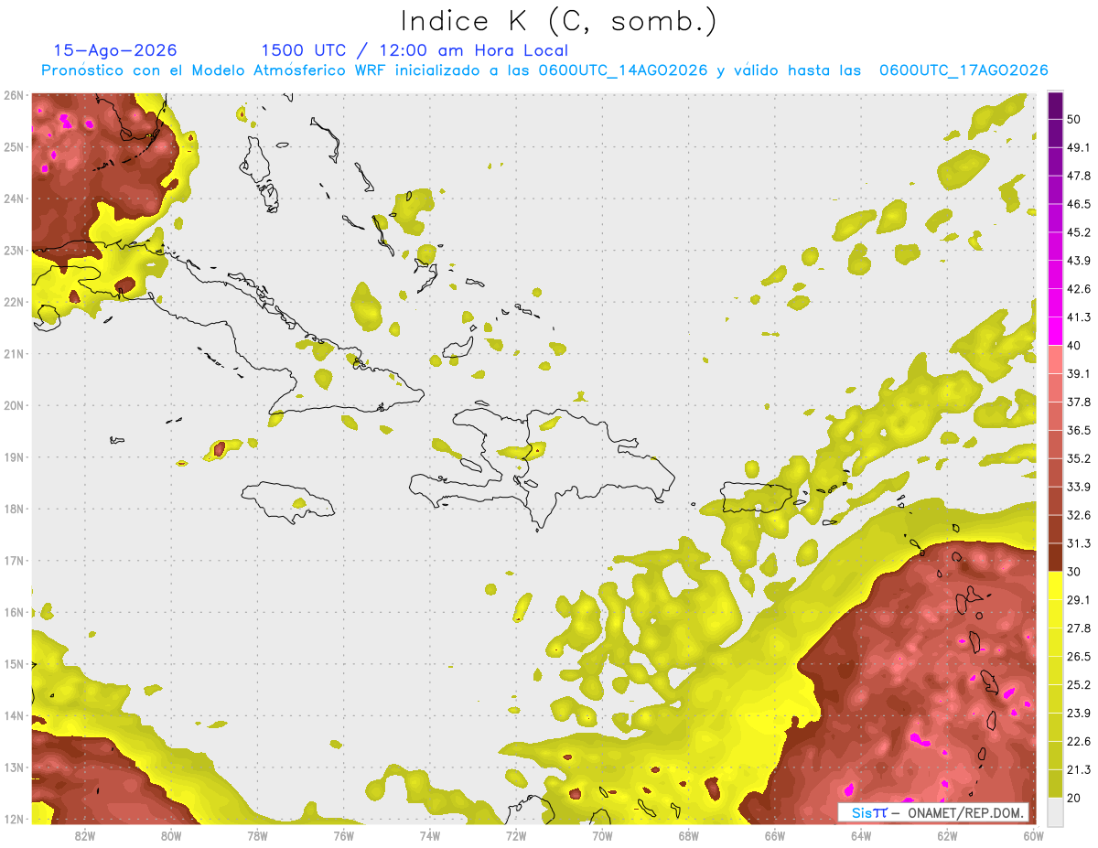The image size is (1098, 848).
Task: Click the colorbar value "20"
Action: coord(1074,798)
